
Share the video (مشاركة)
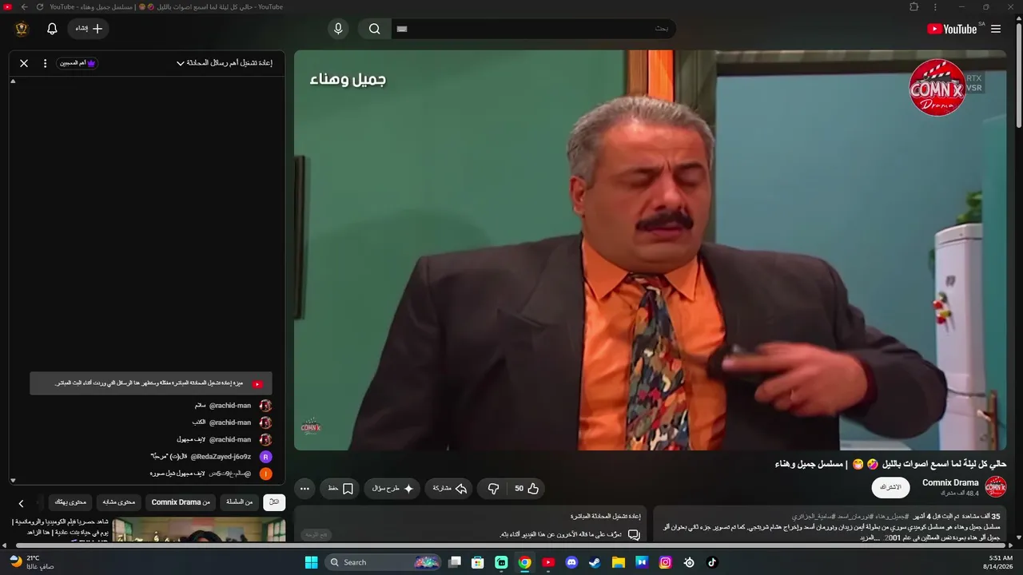[x=450, y=489]
